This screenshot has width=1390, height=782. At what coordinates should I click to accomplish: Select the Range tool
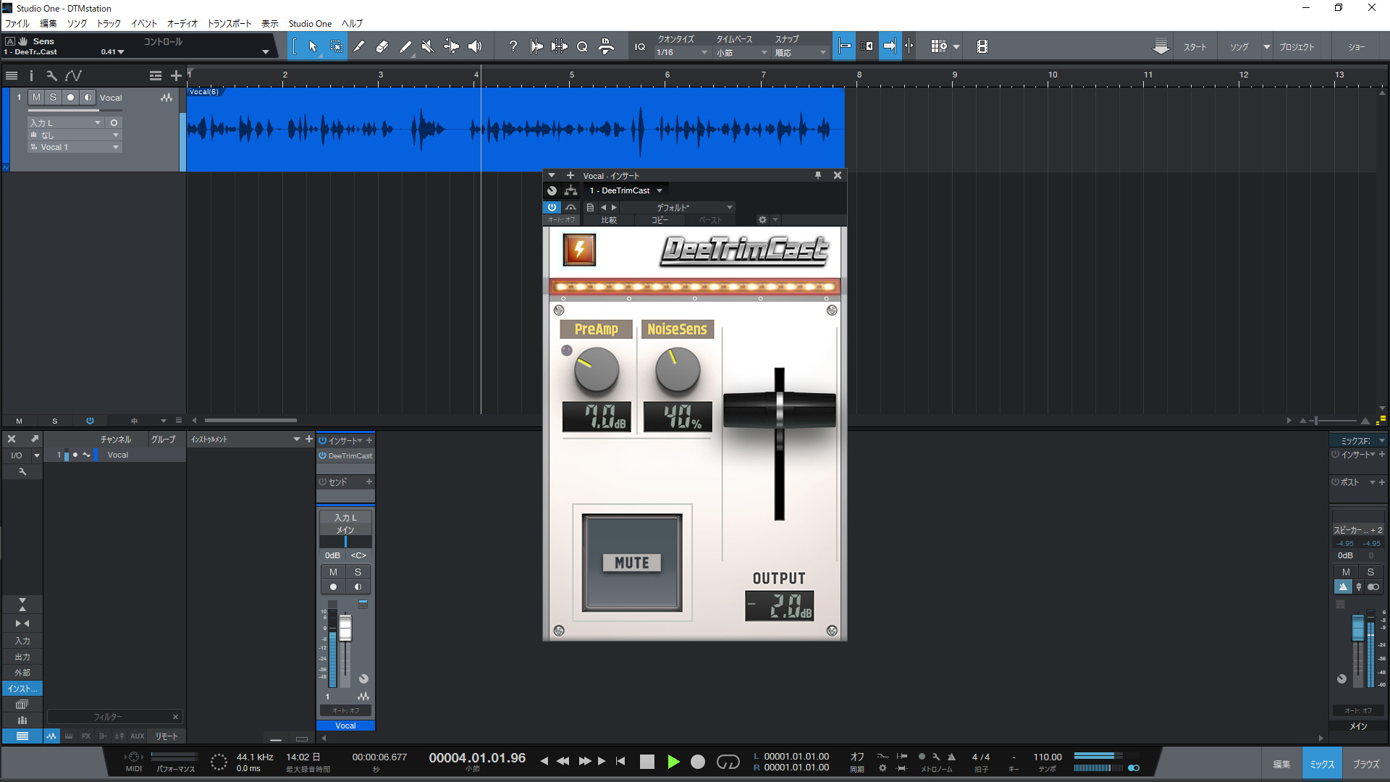click(x=337, y=46)
